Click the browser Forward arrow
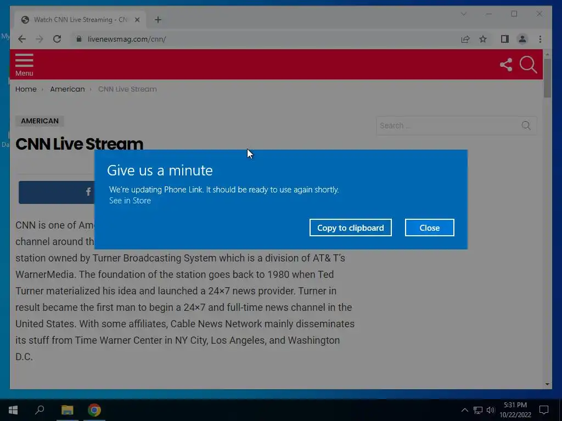The image size is (562, 421). [x=40, y=39]
